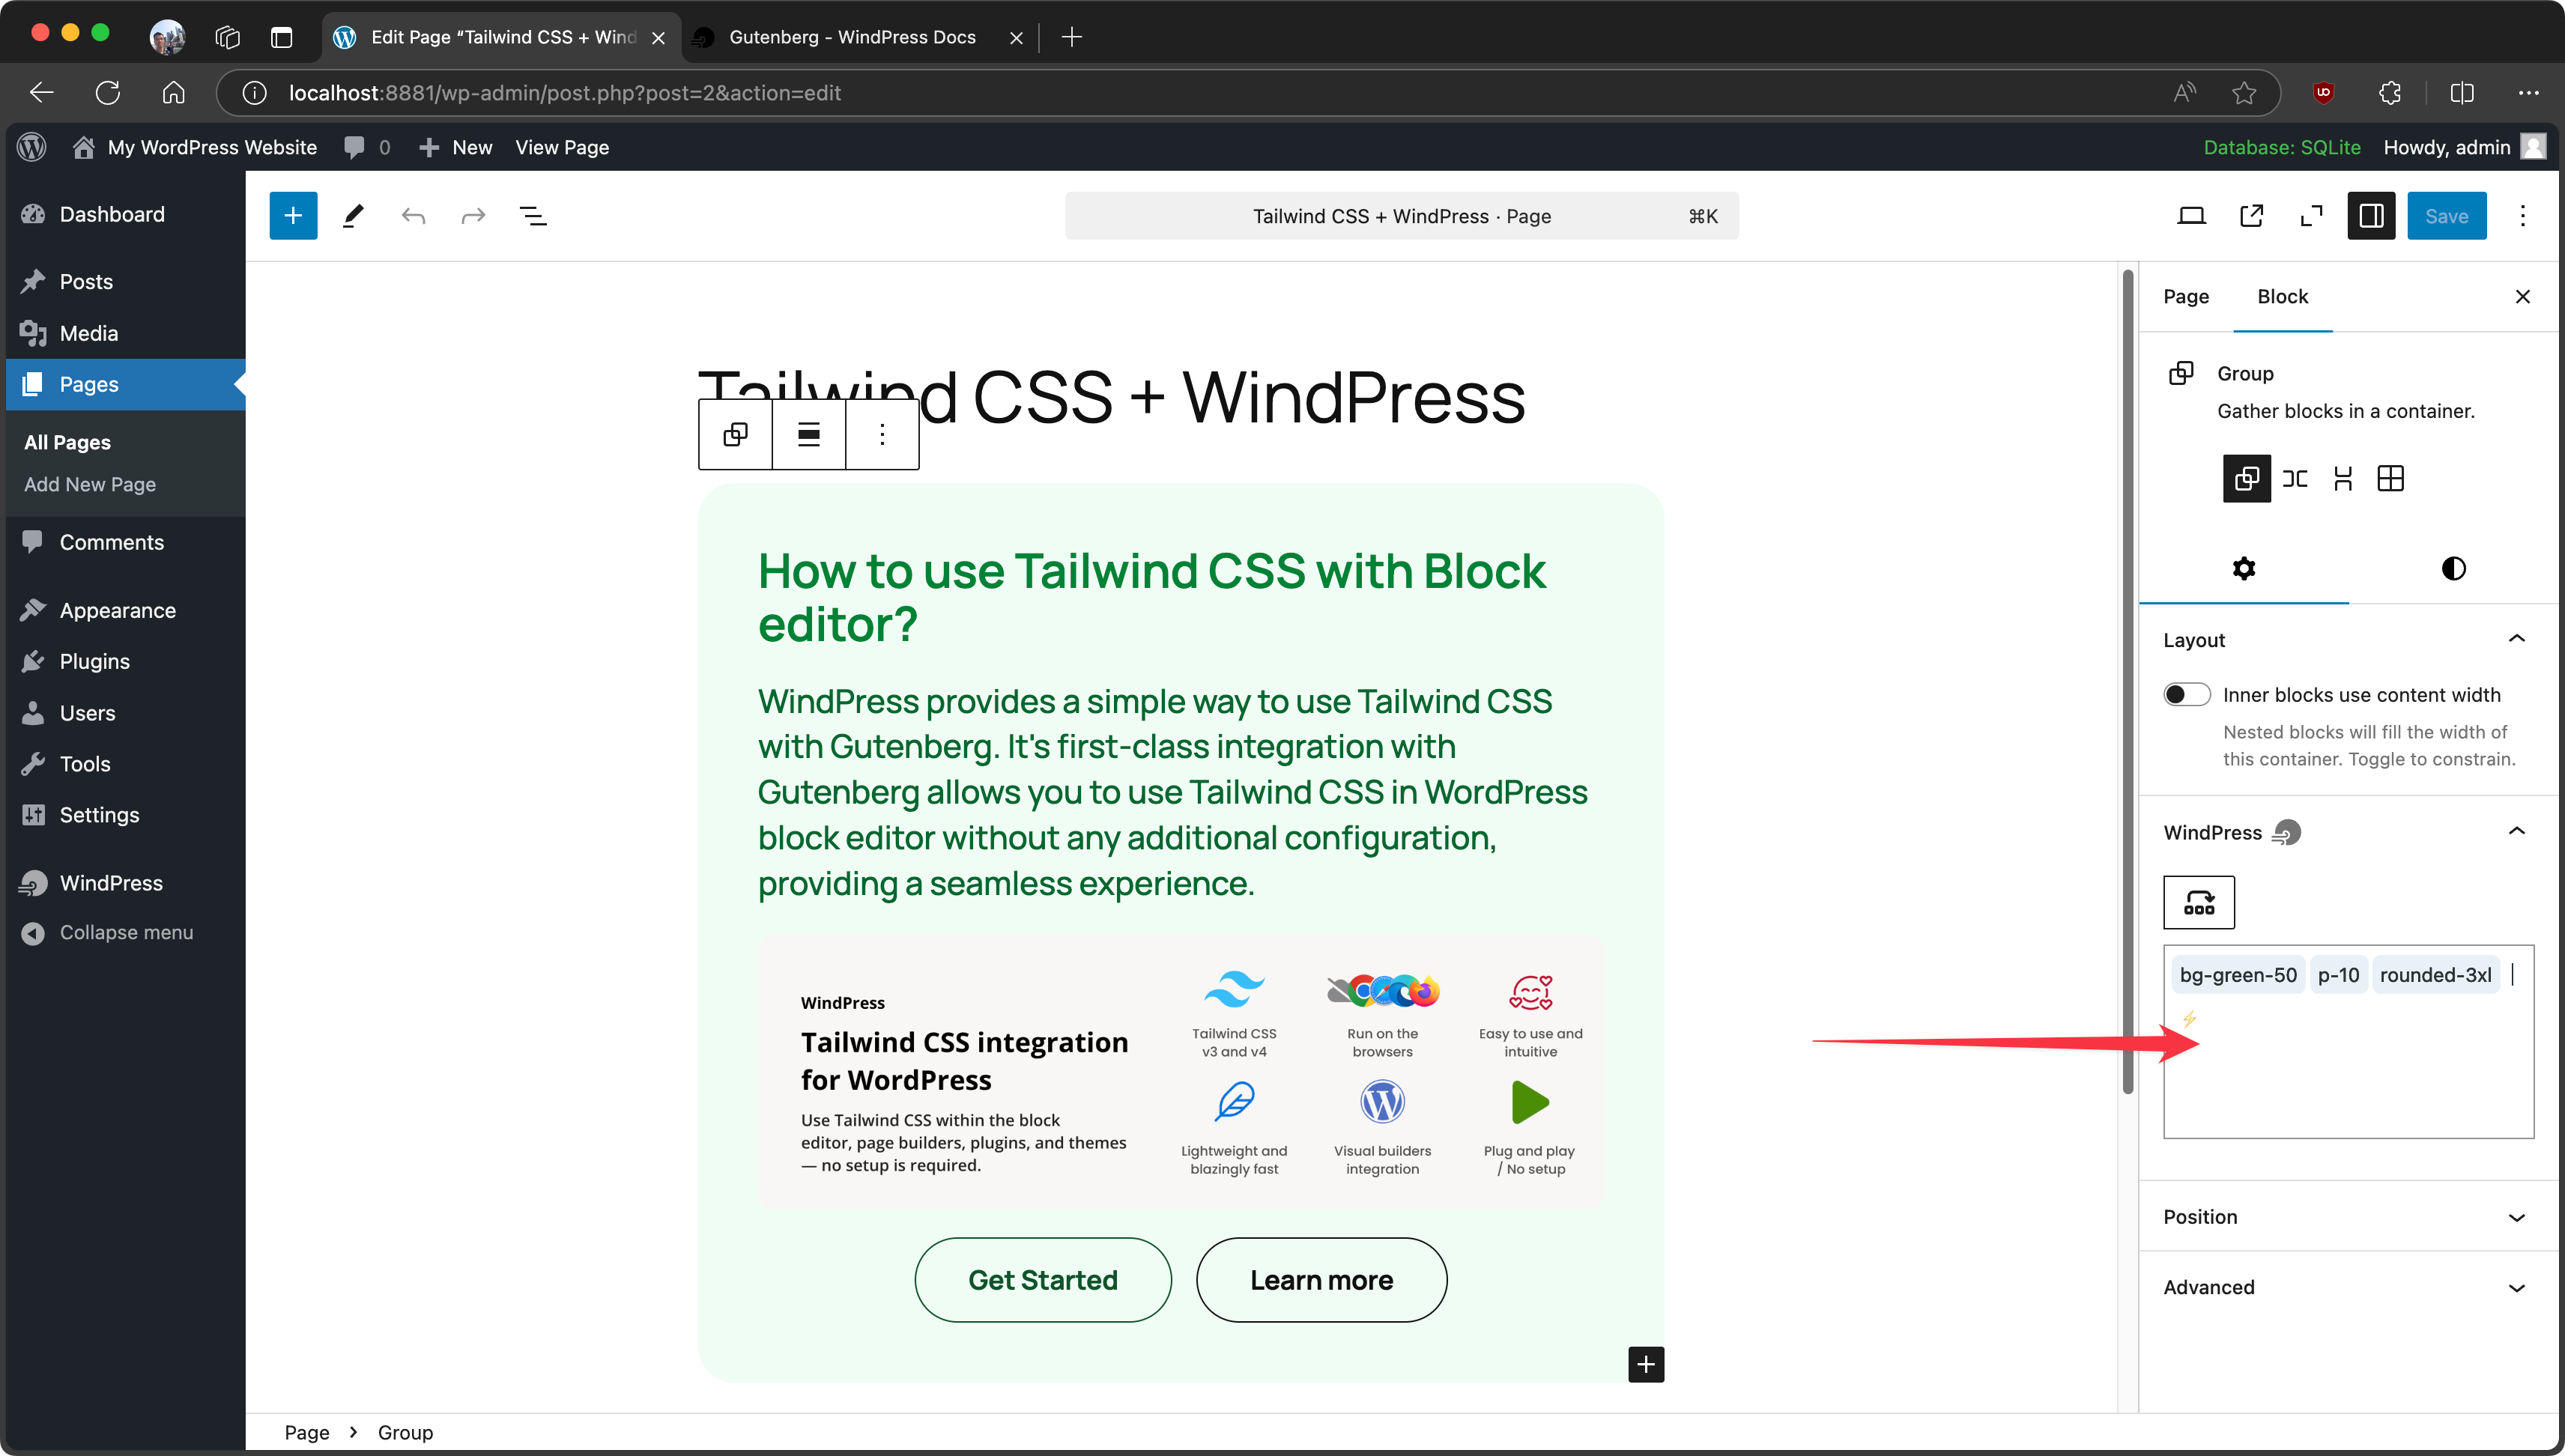The image size is (2565, 1456).
Task: Toggle the Settings sidebar panel button
Action: click(2371, 216)
